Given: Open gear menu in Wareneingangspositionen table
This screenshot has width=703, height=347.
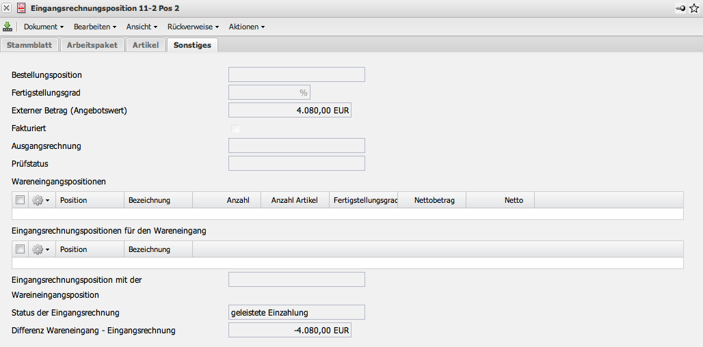Looking at the screenshot, I should [40, 200].
